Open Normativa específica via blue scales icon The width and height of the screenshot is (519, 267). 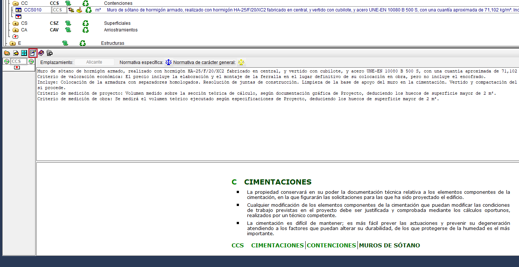click(169, 62)
